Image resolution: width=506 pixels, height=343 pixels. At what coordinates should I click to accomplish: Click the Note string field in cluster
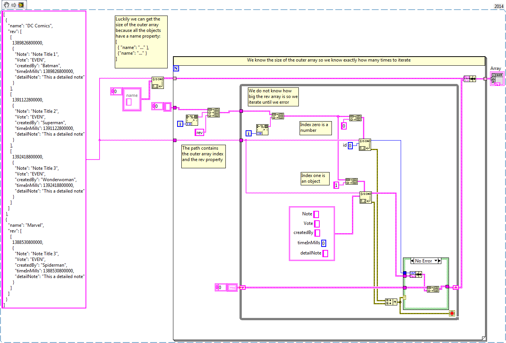pos(316,214)
